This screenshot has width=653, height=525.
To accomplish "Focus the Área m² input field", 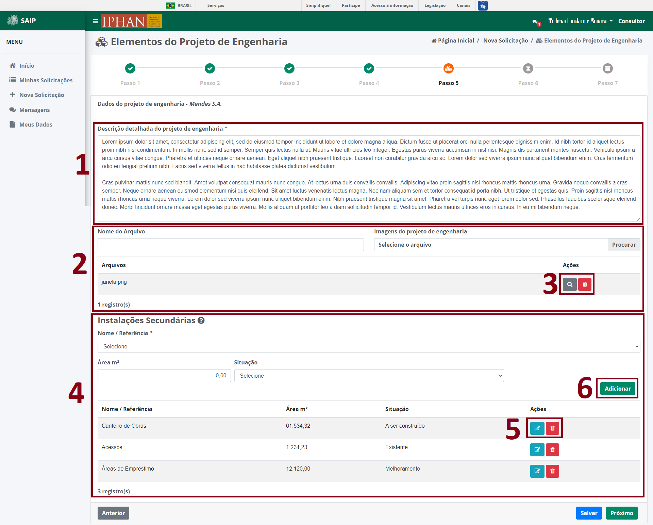I will point(164,376).
